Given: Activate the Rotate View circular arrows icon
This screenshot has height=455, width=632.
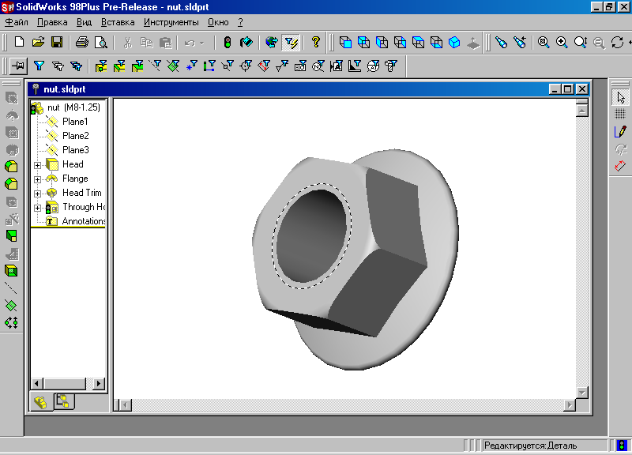Looking at the screenshot, I should (617, 42).
